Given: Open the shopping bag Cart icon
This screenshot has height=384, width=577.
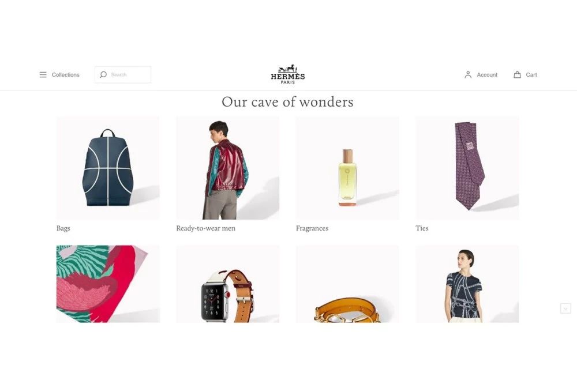Looking at the screenshot, I should 517,75.
